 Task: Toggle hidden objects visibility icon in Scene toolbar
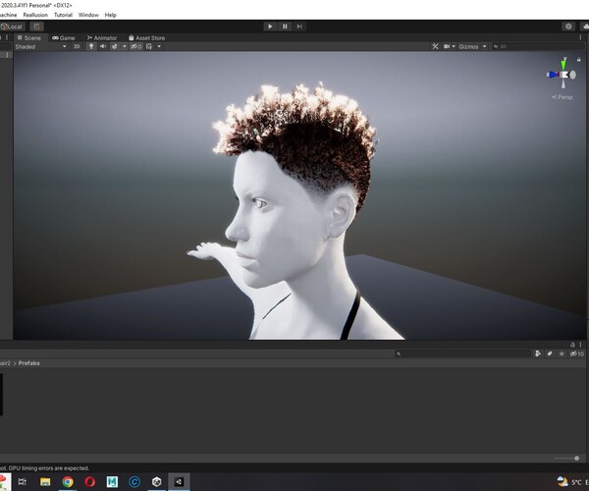135,46
